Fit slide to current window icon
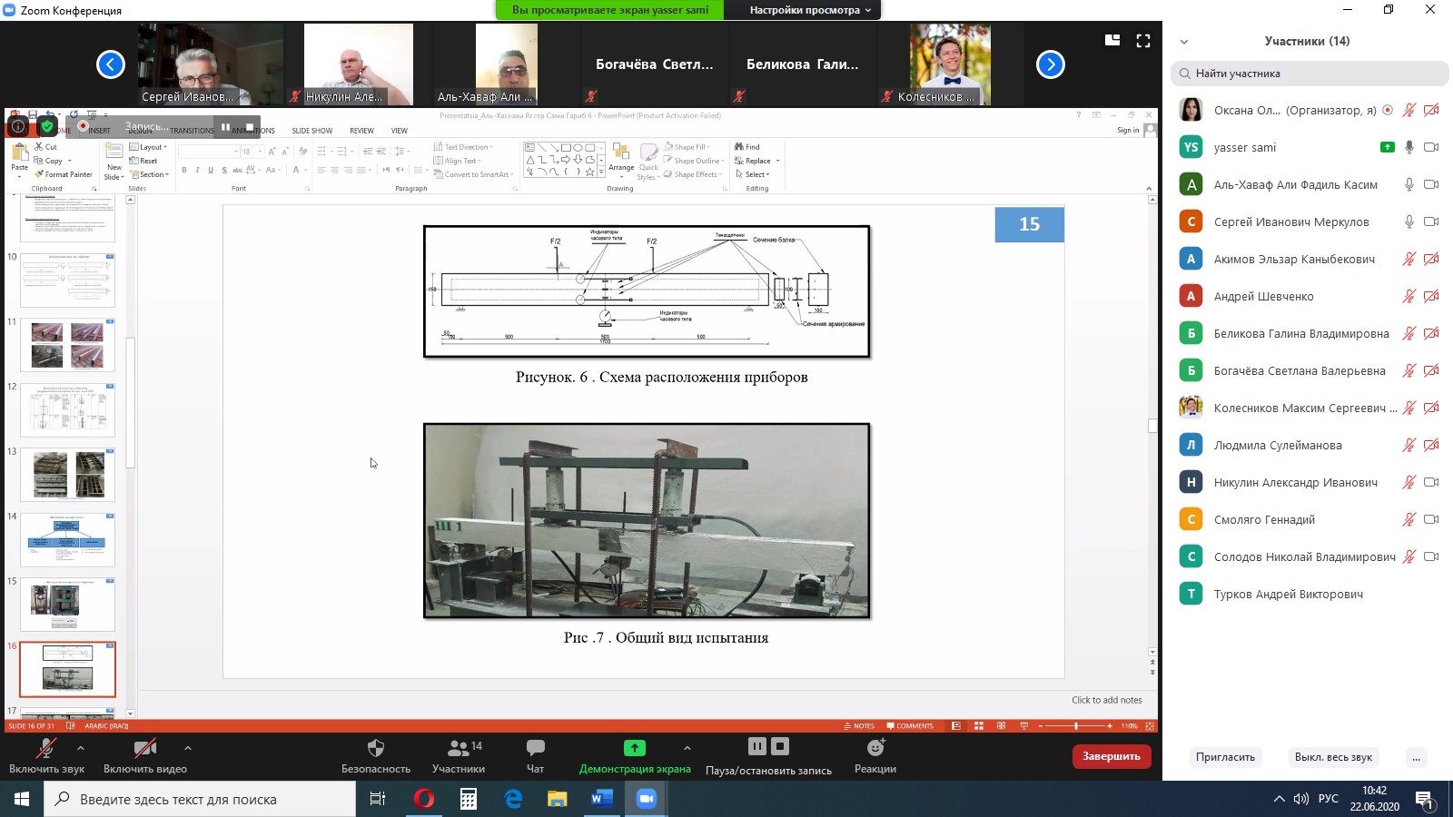1453x817 pixels. tap(1150, 726)
